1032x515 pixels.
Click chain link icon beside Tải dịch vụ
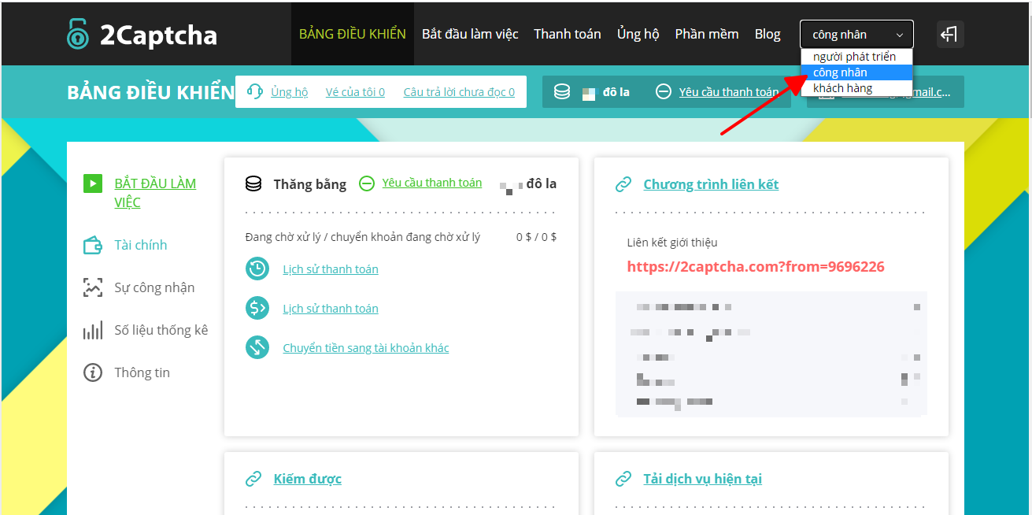tap(623, 479)
